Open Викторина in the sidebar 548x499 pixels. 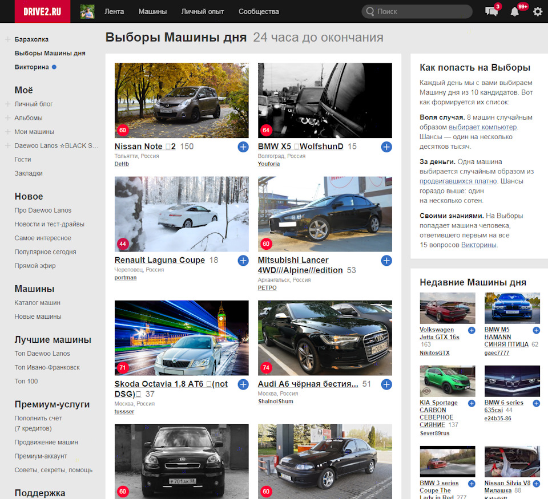coord(32,67)
